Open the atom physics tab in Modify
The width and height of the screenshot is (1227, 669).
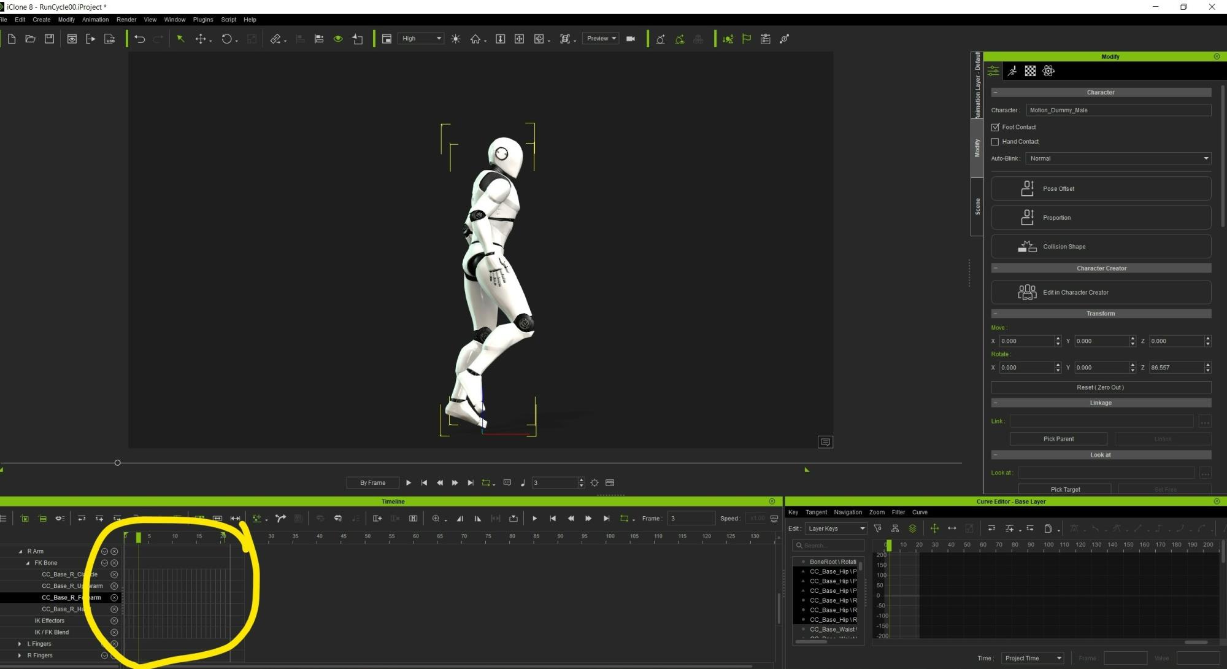pyautogui.click(x=1048, y=71)
